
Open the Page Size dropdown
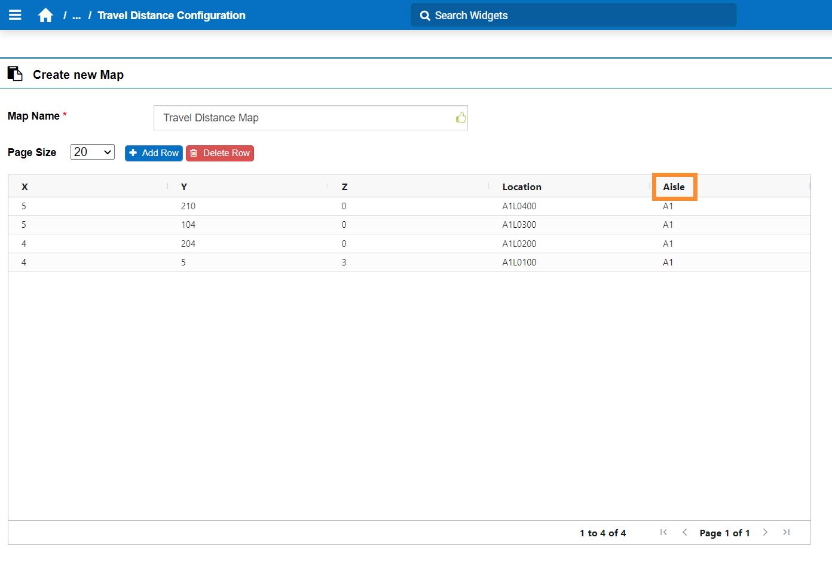click(93, 152)
